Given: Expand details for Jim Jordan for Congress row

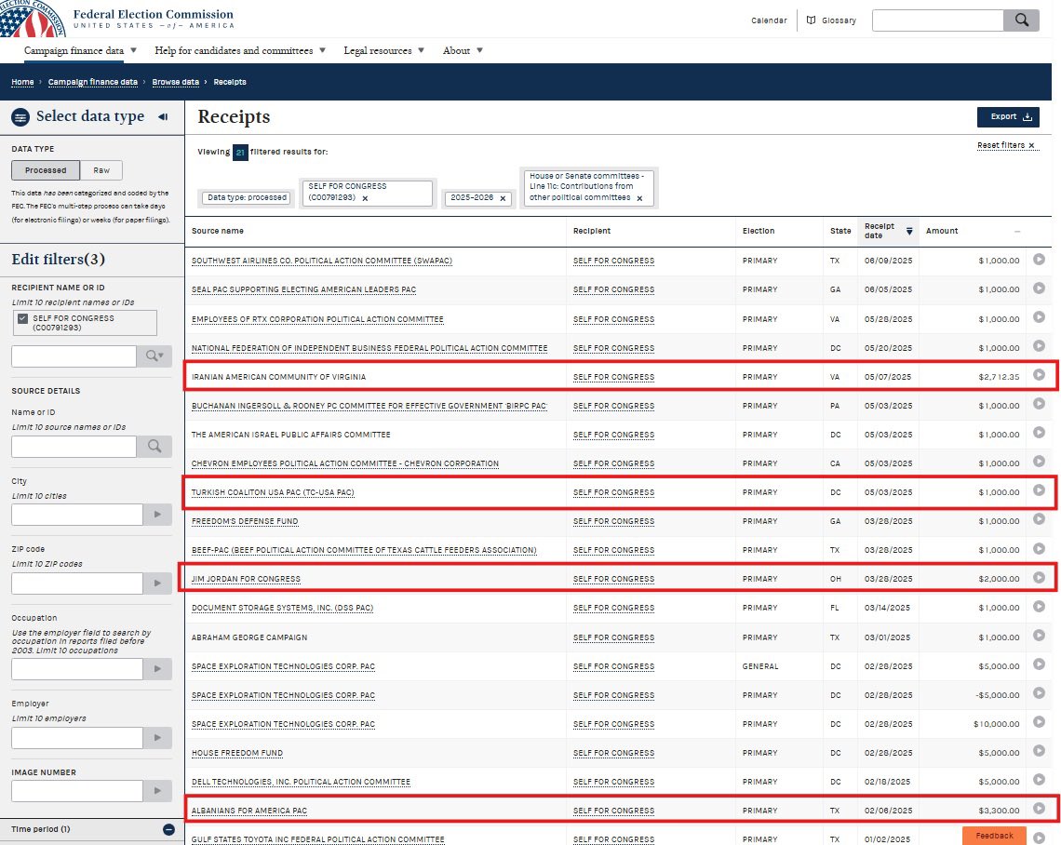Looking at the screenshot, I should pos(1039,577).
